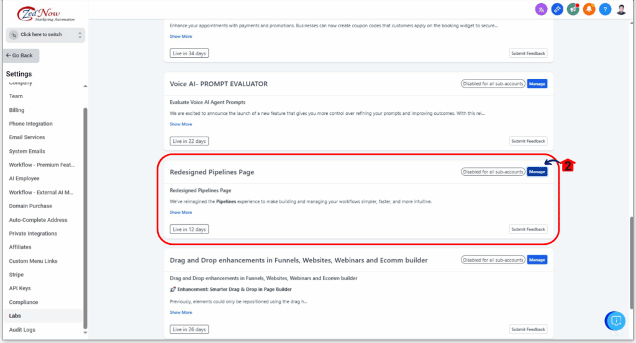This screenshot has width=636, height=343.
Task: Click the 'Redesigned Pipelines Page' card title
Action: [212, 172]
